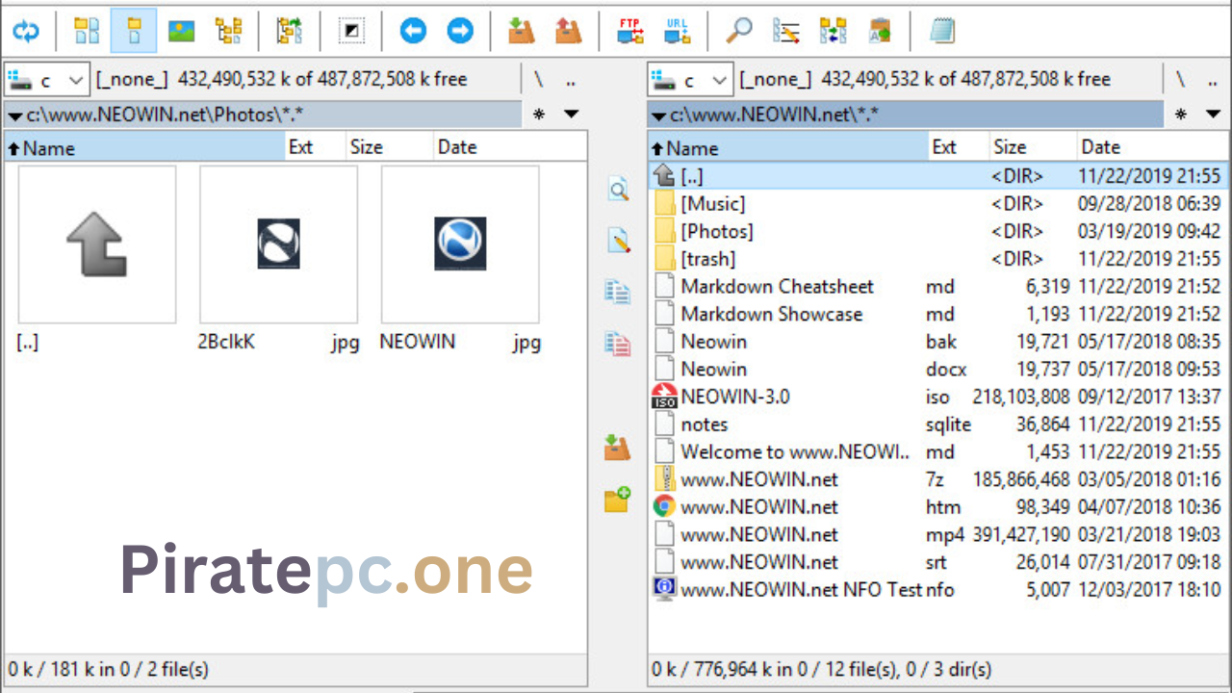The image size is (1232, 693).
Task: Select the www.NEOWIN.net htm file
Action: pos(938,507)
